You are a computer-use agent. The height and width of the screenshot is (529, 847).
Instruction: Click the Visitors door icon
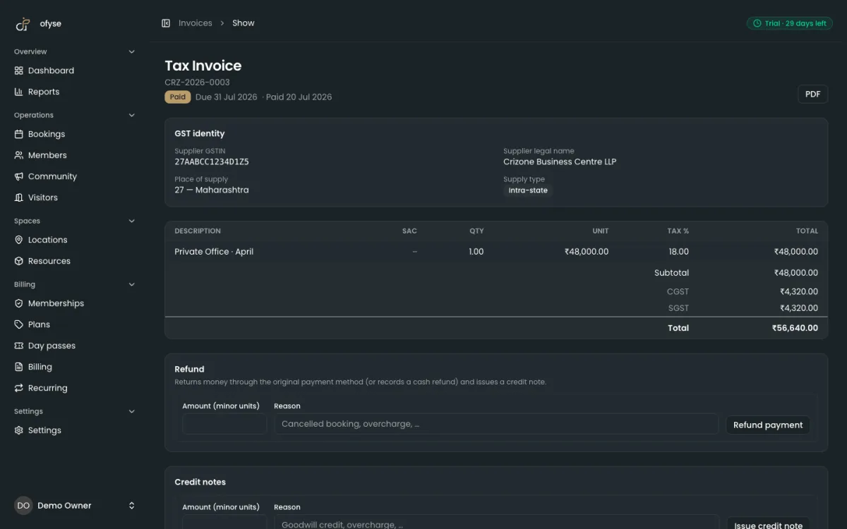pos(19,197)
